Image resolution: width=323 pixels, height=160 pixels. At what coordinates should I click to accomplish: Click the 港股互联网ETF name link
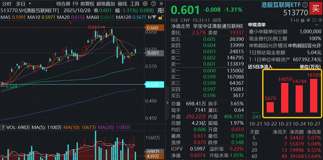(281, 4)
